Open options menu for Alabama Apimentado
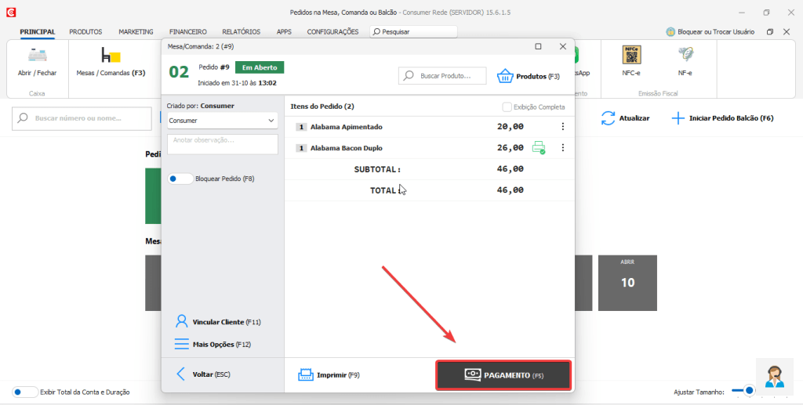The height and width of the screenshot is (405, 803). point(561,127)
